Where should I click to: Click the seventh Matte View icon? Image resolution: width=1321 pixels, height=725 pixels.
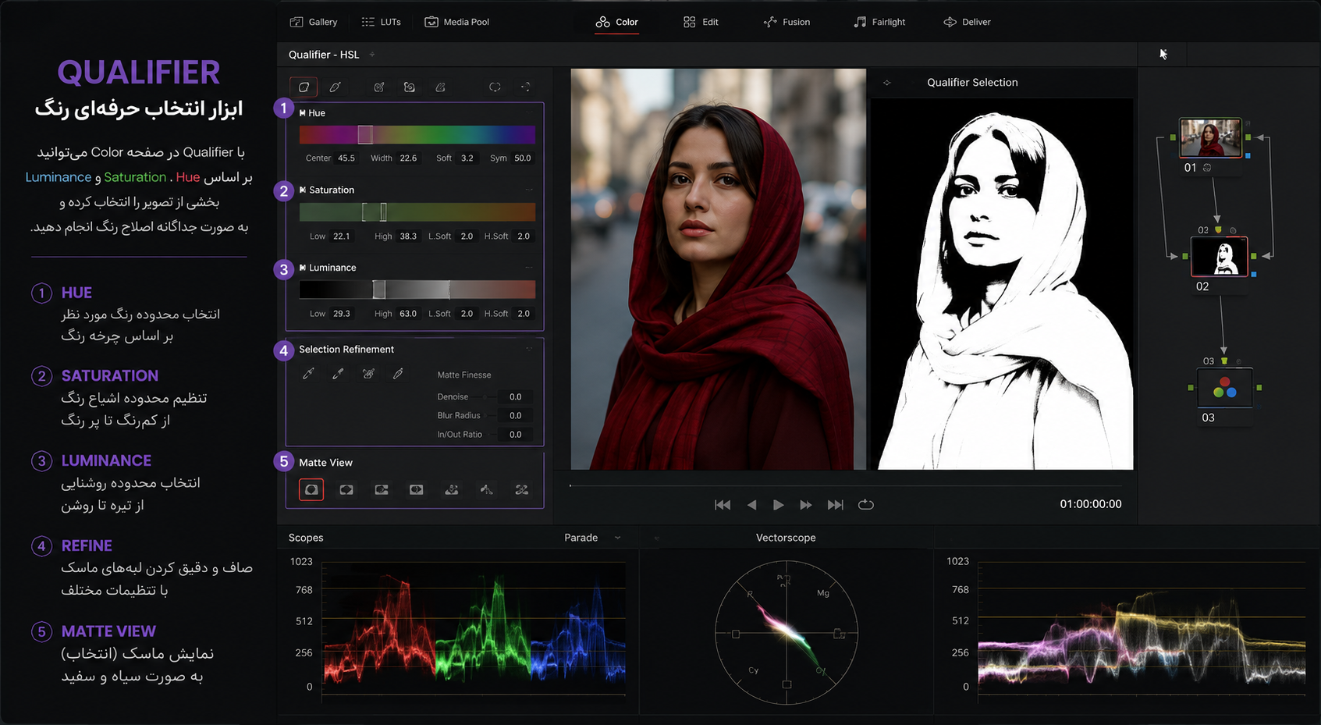pos(522,489)
